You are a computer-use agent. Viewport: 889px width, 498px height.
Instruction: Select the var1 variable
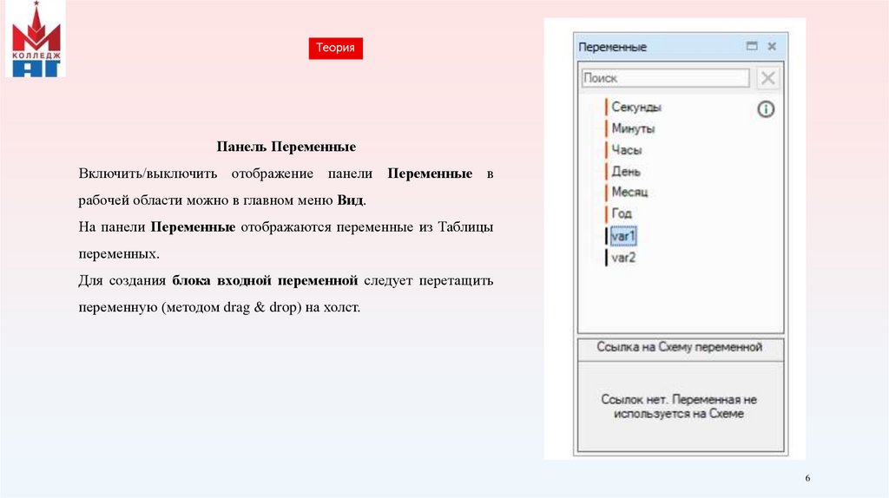[623, 236]
